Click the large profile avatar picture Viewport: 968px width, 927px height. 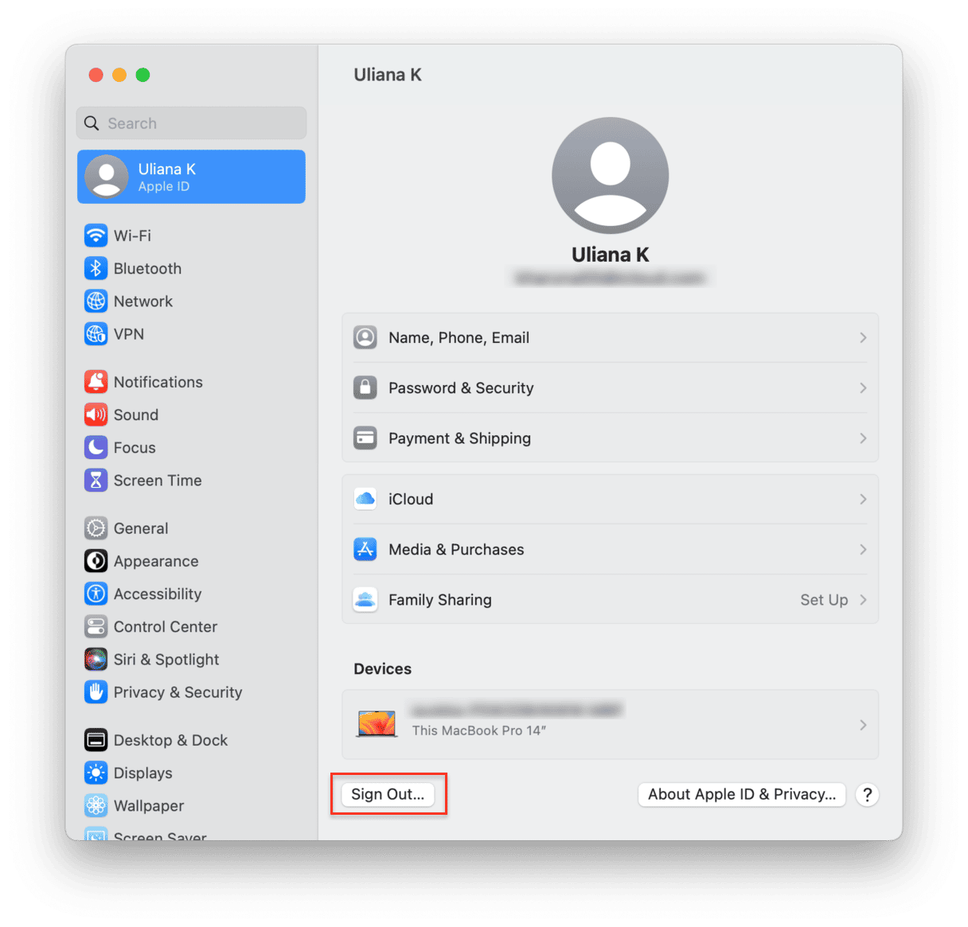pos(610,175)
